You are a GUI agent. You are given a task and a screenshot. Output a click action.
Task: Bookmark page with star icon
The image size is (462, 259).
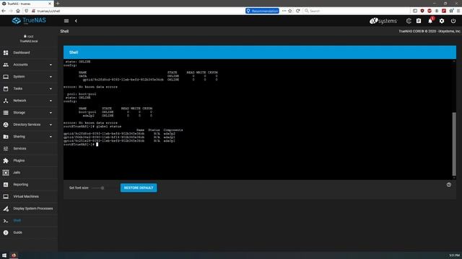click(290, 11)
